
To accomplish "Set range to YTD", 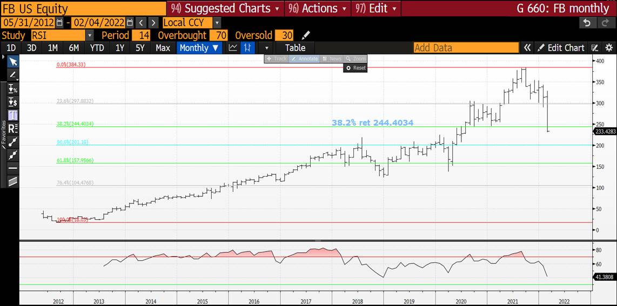I will (97, 48).
